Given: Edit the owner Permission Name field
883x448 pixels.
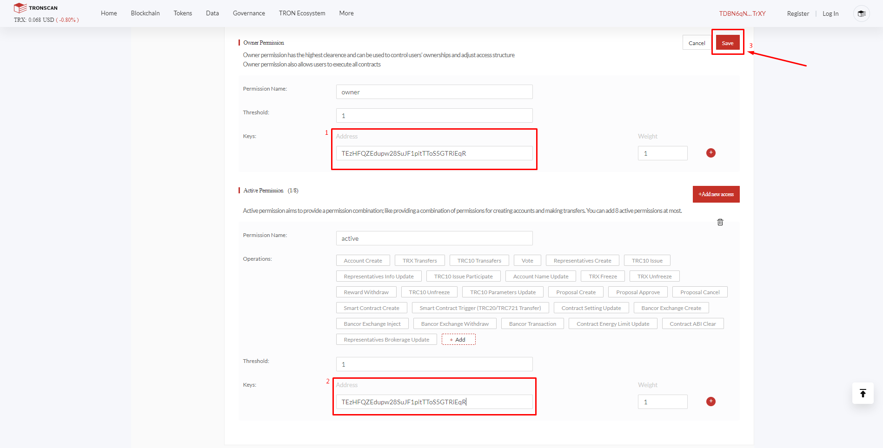Looking at the screenshot, I should 434,92.
